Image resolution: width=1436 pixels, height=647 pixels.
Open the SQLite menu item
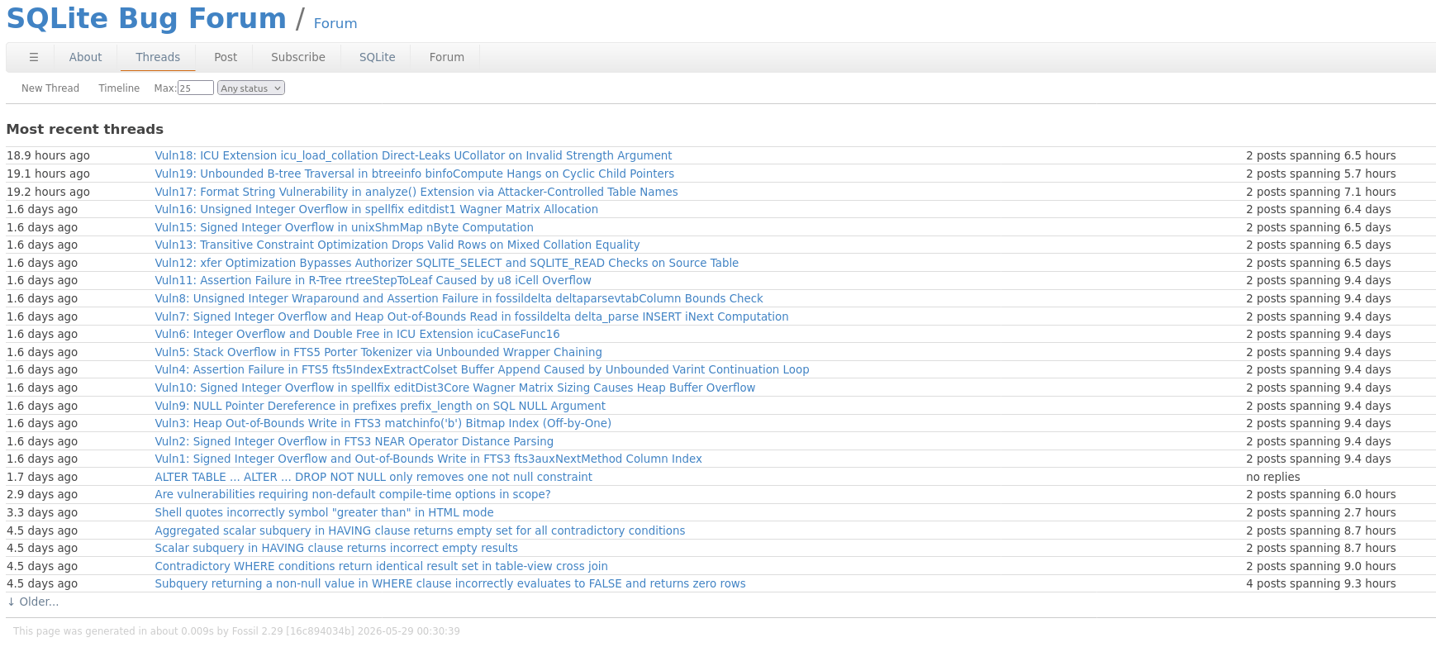[x=378, y=57]
